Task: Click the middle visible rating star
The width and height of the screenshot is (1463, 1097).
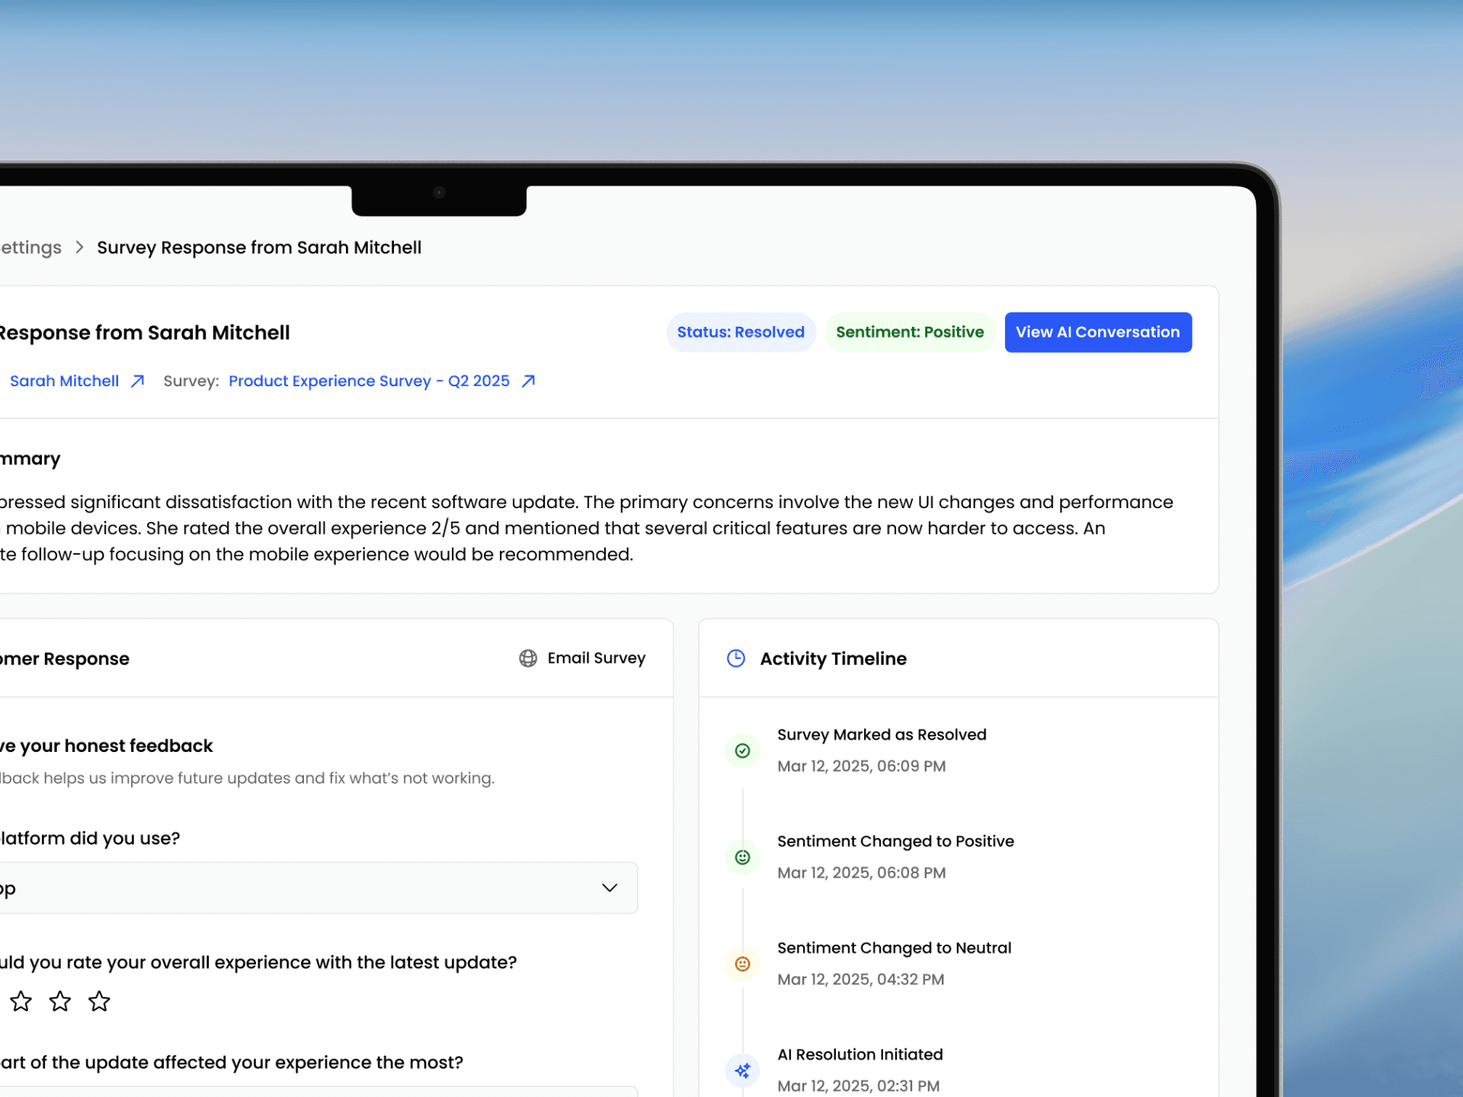Action: 59,1001
